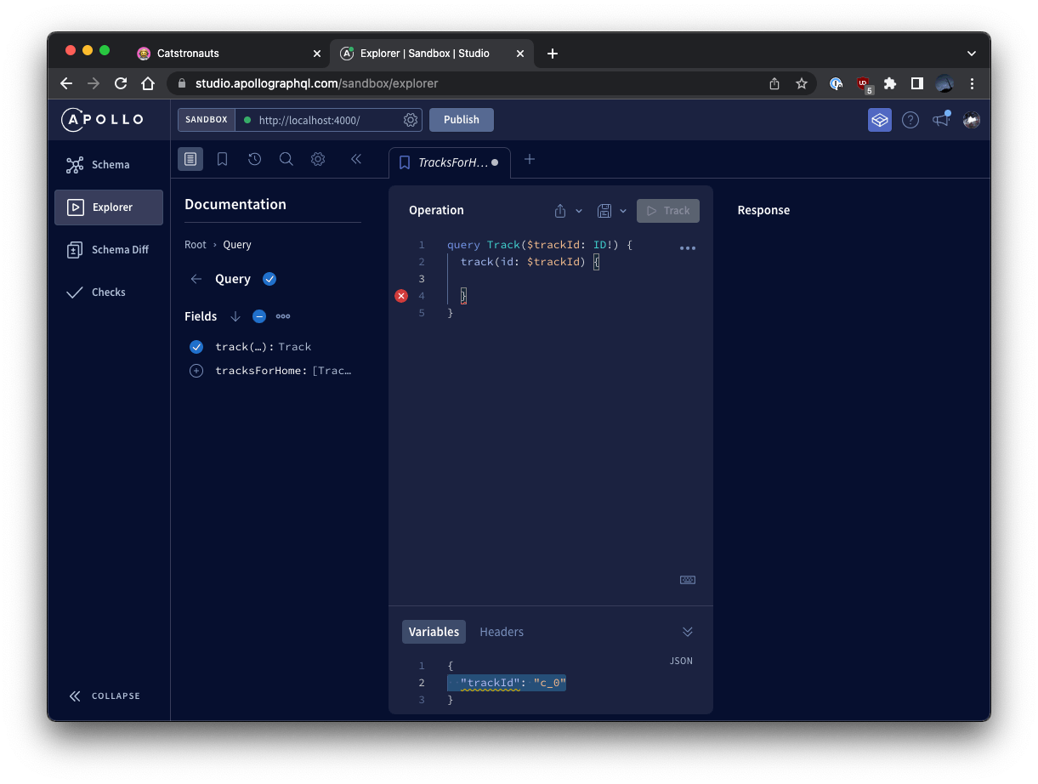Click the SANDBOX label badge
1038x784 pixels.
(x=207, y=120)
